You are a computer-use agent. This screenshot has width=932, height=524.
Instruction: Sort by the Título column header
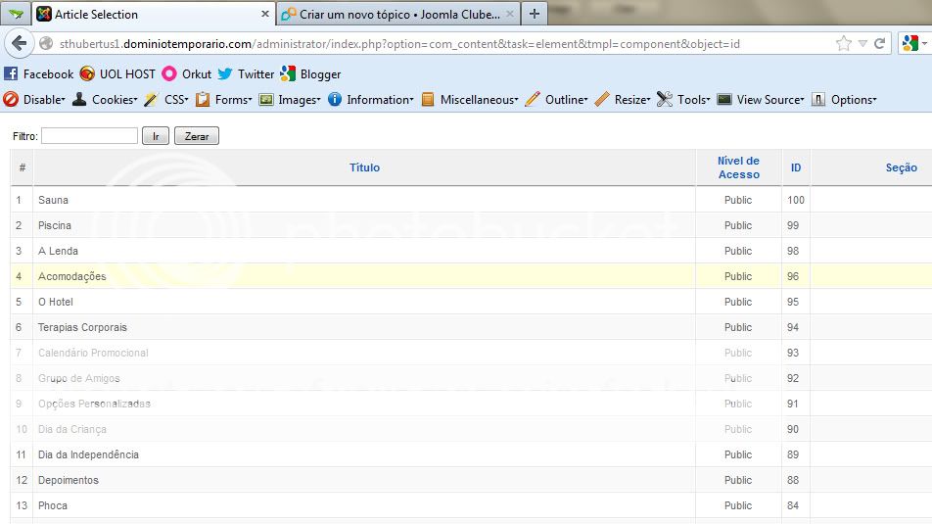tap(364, 168)
